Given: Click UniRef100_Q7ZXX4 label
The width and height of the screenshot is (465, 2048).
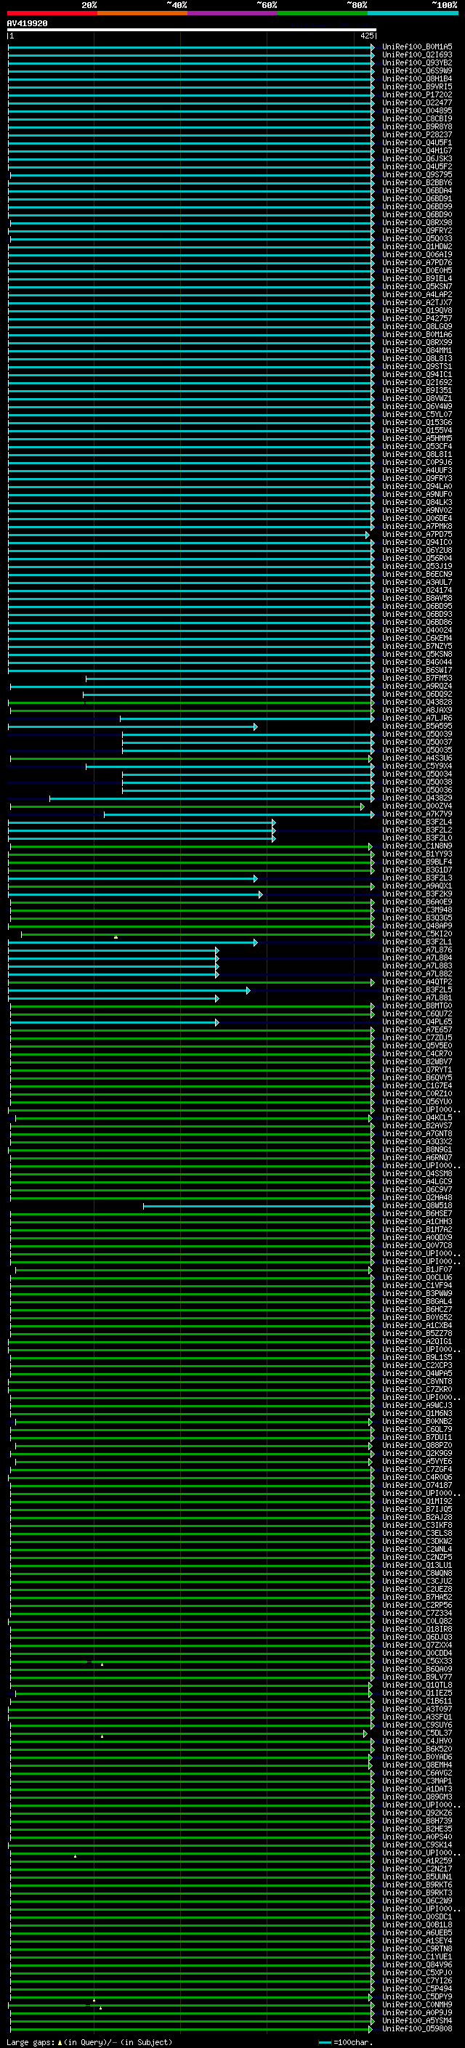Looking at the screenshot, I should coord(417,1645).
